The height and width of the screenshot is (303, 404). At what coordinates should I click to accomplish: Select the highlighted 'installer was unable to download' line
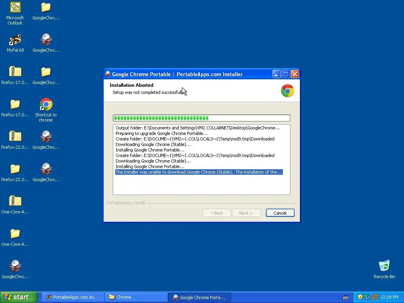click(x=199, y=172)
